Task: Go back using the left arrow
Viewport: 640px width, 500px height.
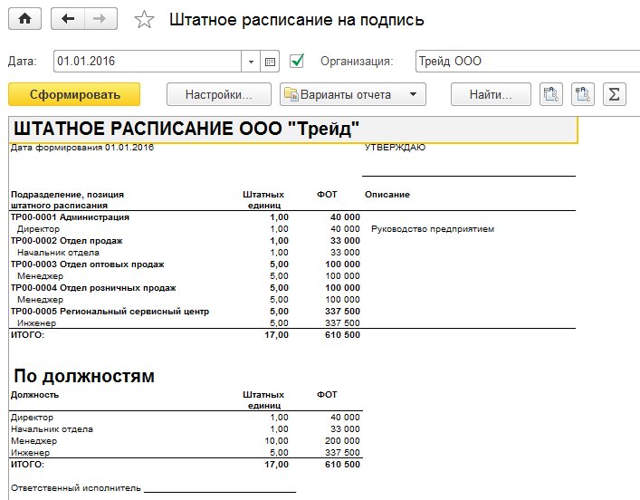Action: click(x=68, y=19)
